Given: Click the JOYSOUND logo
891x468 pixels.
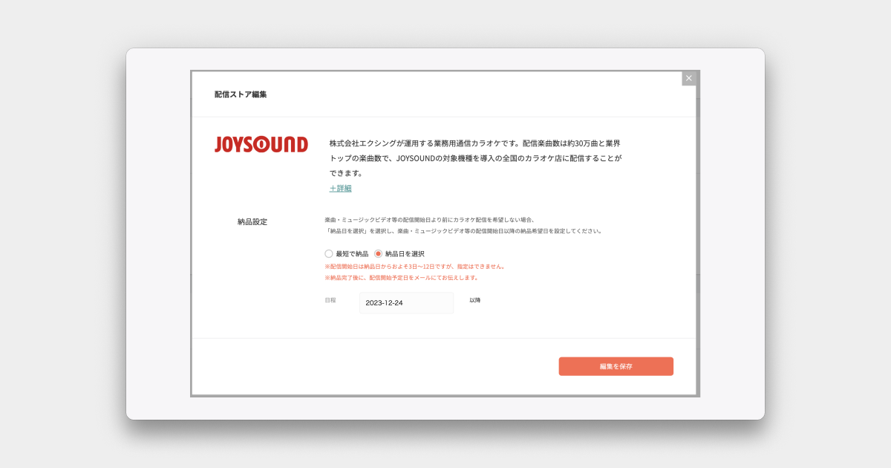Looking at the screenshot, I should click(261, 144).
